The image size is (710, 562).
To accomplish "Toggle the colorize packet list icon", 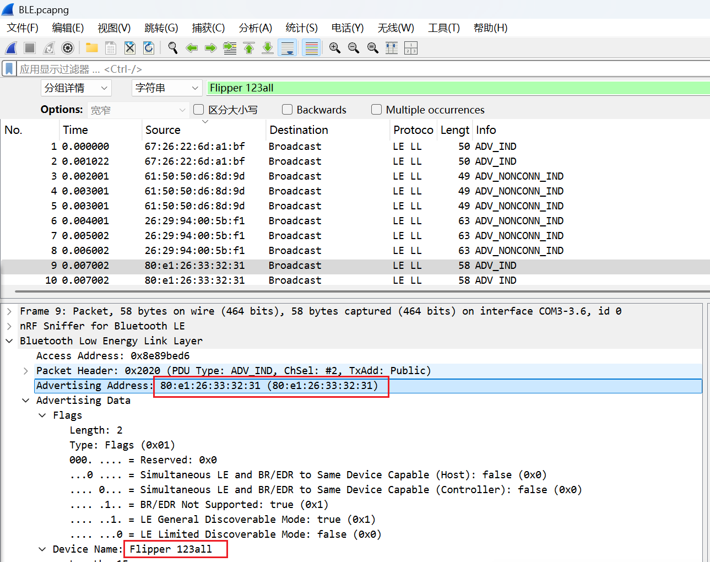I will [312, 48].
